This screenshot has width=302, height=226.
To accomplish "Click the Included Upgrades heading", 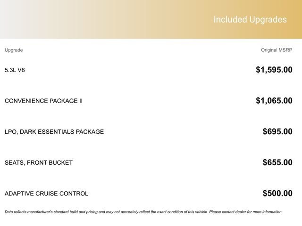I will coord(250,20).
